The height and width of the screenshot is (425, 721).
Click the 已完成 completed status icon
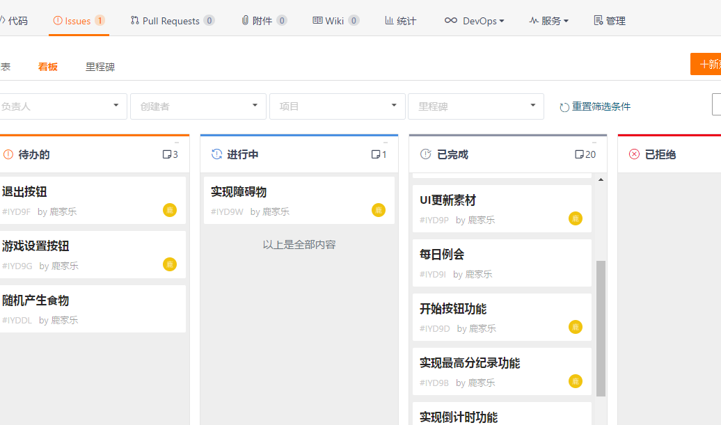pos(426,154)
